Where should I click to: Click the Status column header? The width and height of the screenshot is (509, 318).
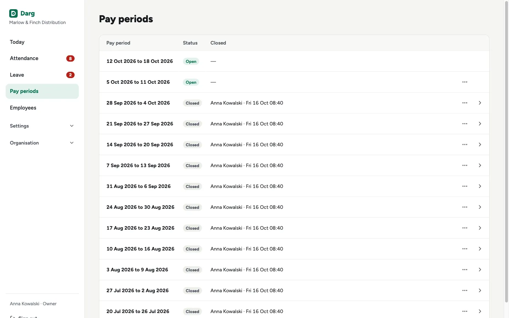click(x=190, y=43)
